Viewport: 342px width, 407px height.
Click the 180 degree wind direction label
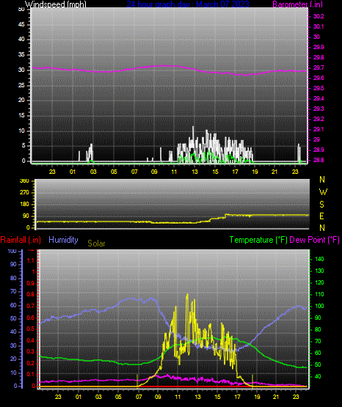pyautogui.click(x=24, y=205)
